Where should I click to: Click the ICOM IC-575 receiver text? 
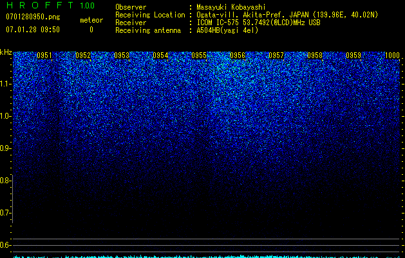click(x=258, y=23)
